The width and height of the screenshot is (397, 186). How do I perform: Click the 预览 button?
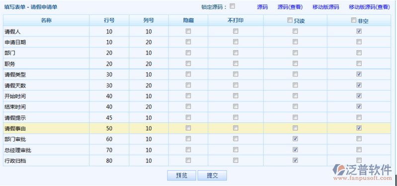pyautogui.click(x=181, y=176)
